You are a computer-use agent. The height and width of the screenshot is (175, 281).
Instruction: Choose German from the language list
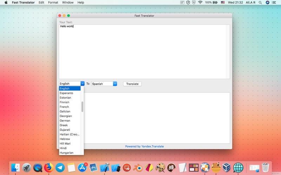pos(70,120)
